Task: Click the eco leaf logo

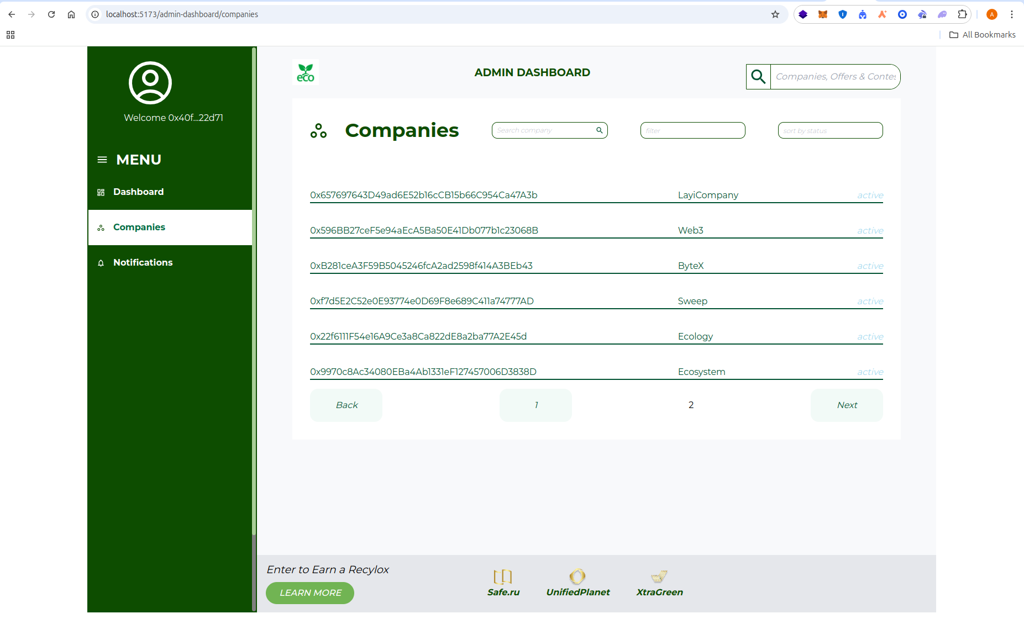Action: point(306,72)
